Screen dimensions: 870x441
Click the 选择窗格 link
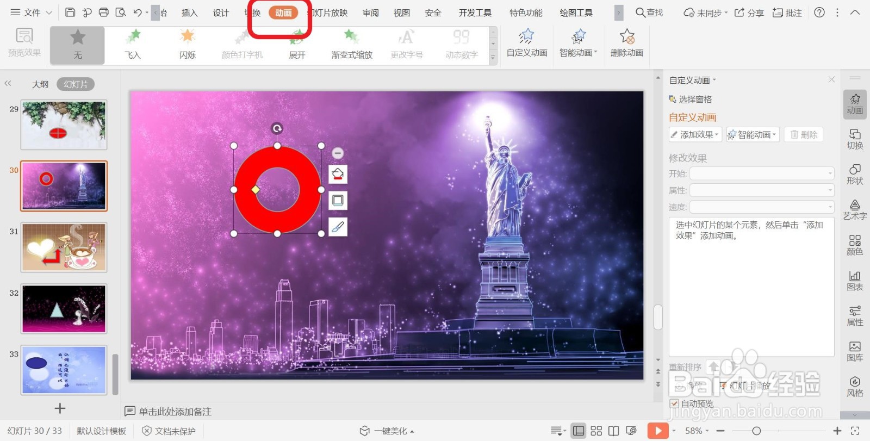[x=690, y=100]
